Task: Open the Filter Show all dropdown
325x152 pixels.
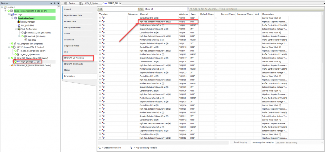Action: [188, 9]
